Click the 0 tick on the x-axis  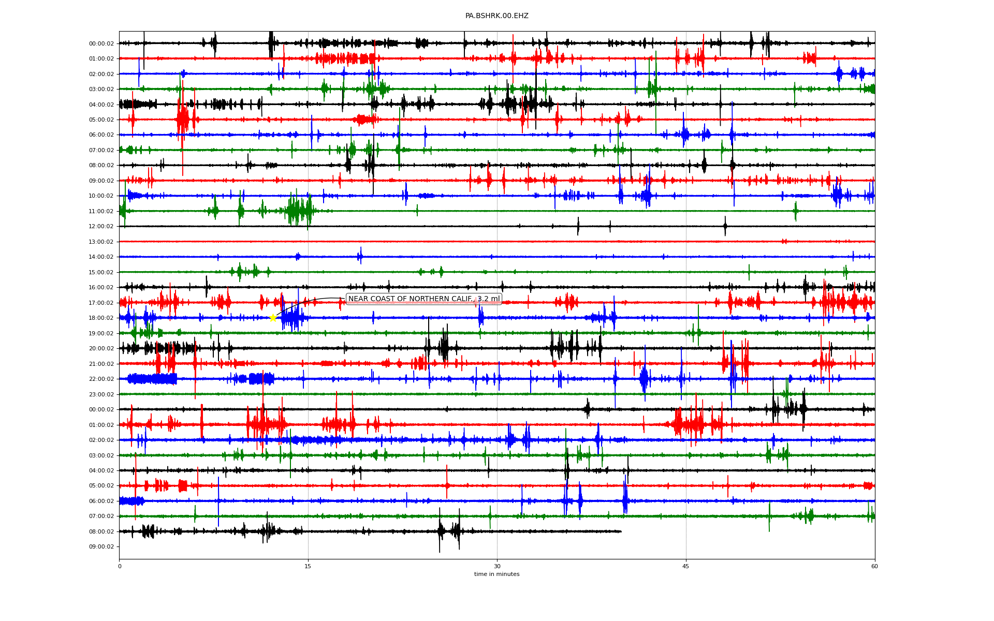[x=120, y=566]
